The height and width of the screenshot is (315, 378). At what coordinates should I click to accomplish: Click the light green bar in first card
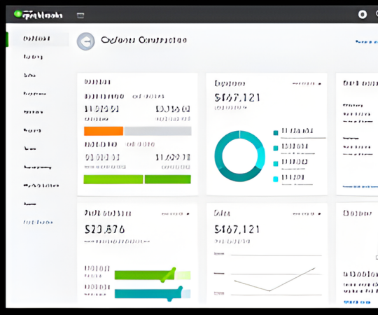click(x=113, y=179)
